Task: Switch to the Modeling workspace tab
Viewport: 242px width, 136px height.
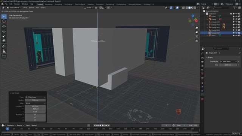Action: [49, 4]
